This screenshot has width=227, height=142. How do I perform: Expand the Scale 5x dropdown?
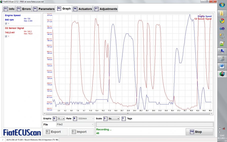[x=114, y=118]
